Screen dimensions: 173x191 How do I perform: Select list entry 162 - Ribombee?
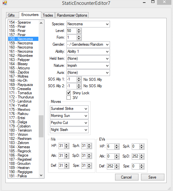coord(23,56)
